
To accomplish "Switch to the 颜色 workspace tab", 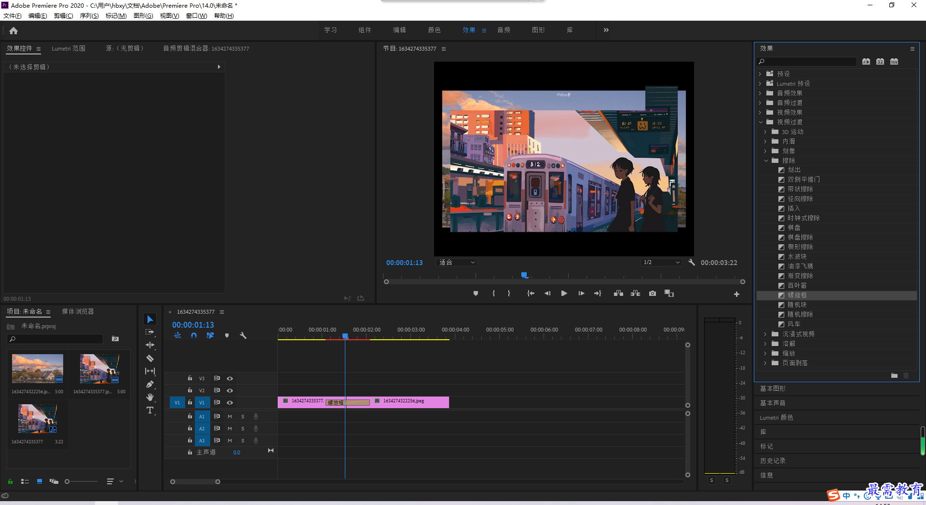I will 434,30.
